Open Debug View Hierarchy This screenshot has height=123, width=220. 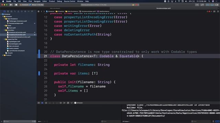[60, 103]
